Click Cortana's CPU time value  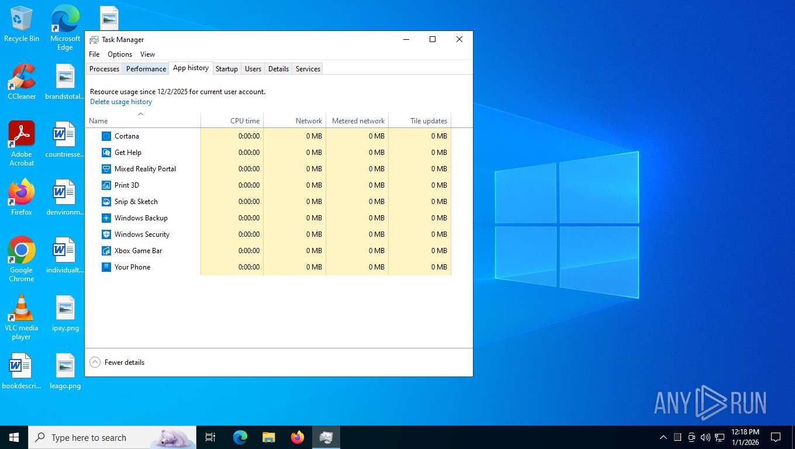coord(249,136)
